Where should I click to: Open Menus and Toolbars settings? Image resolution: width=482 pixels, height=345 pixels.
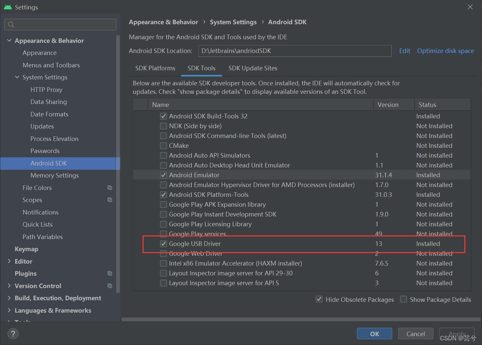tap(51, 65)
